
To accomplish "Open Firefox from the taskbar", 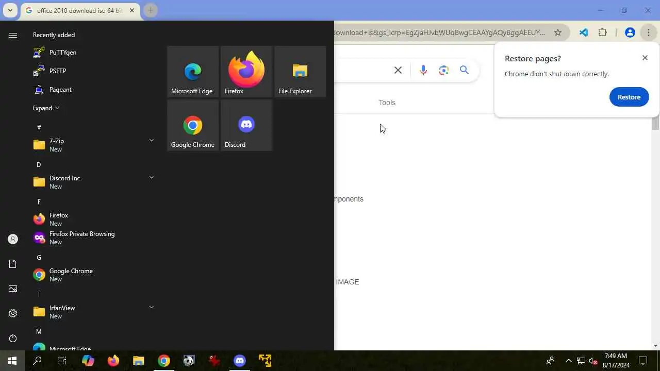I will pos(113,361).
